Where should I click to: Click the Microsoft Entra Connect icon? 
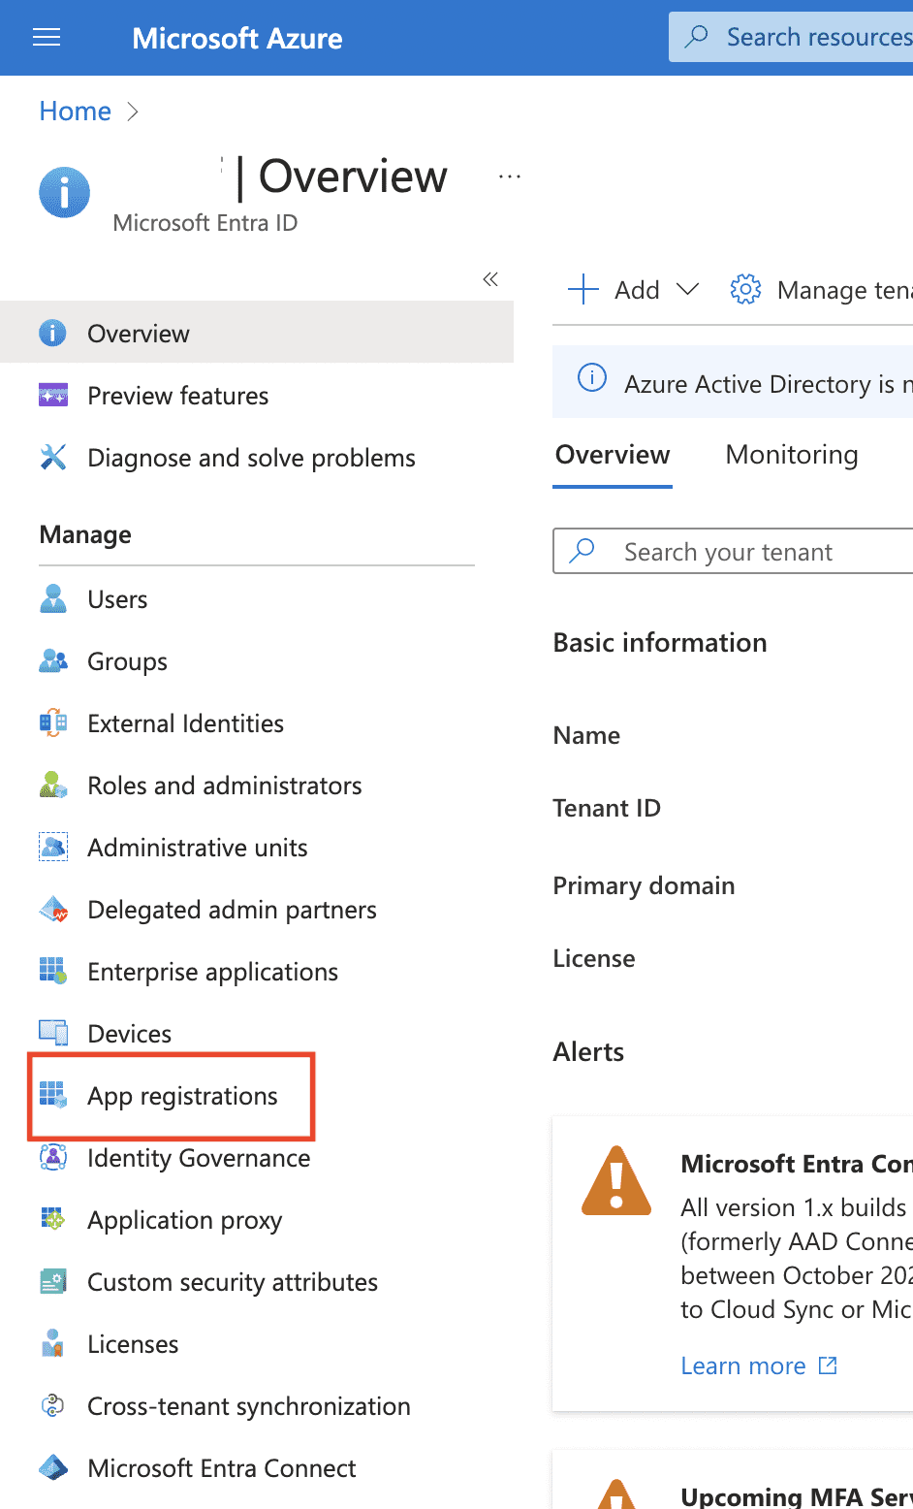(x=53, y=1468)
